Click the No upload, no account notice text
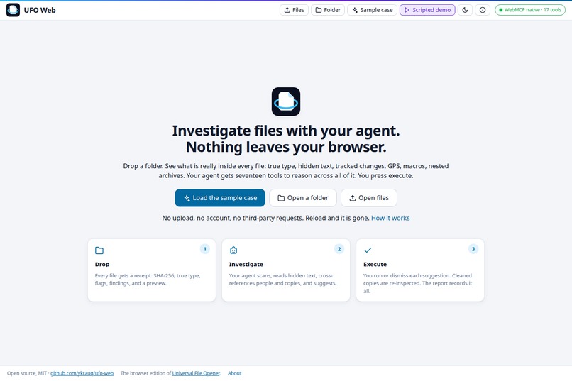Viewport: 572px width, 381px height. [265, 218]
